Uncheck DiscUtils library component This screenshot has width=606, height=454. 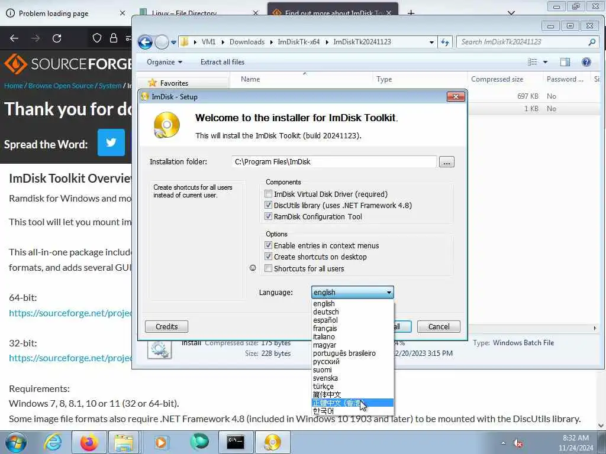coord(268,205)
